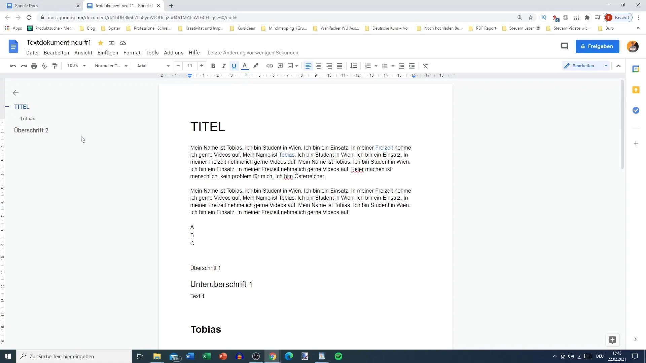Open the font size stepper dropdown
The width and height of the screenshot is (646, 363).
190,66
